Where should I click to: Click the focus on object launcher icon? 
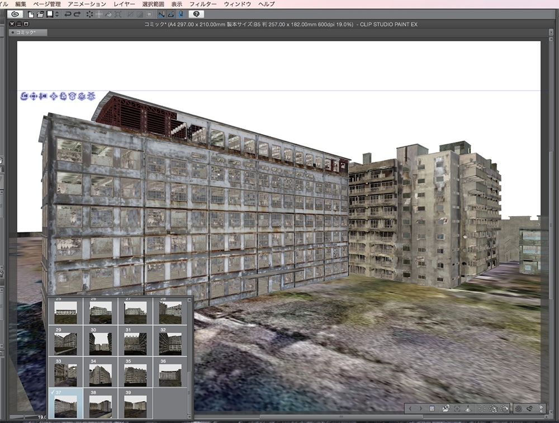click(457, 409)
